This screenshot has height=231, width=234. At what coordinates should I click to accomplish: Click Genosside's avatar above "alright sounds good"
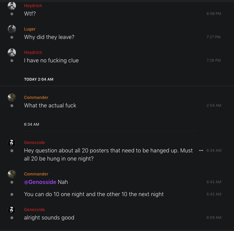pyautogui.click(x=12, y=210)
